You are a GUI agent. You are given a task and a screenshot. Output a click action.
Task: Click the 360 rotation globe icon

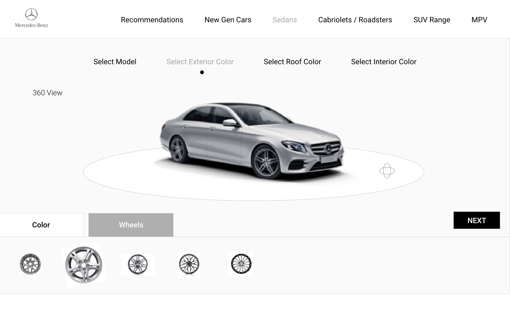tap(387, 171)
